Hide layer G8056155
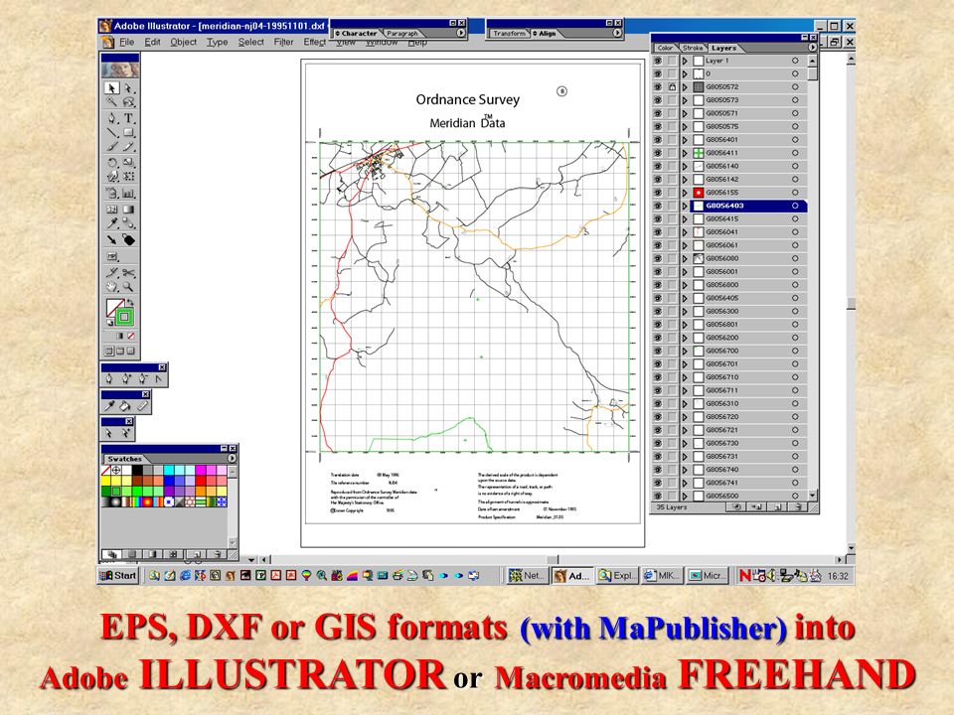 (x=658, y=193)
